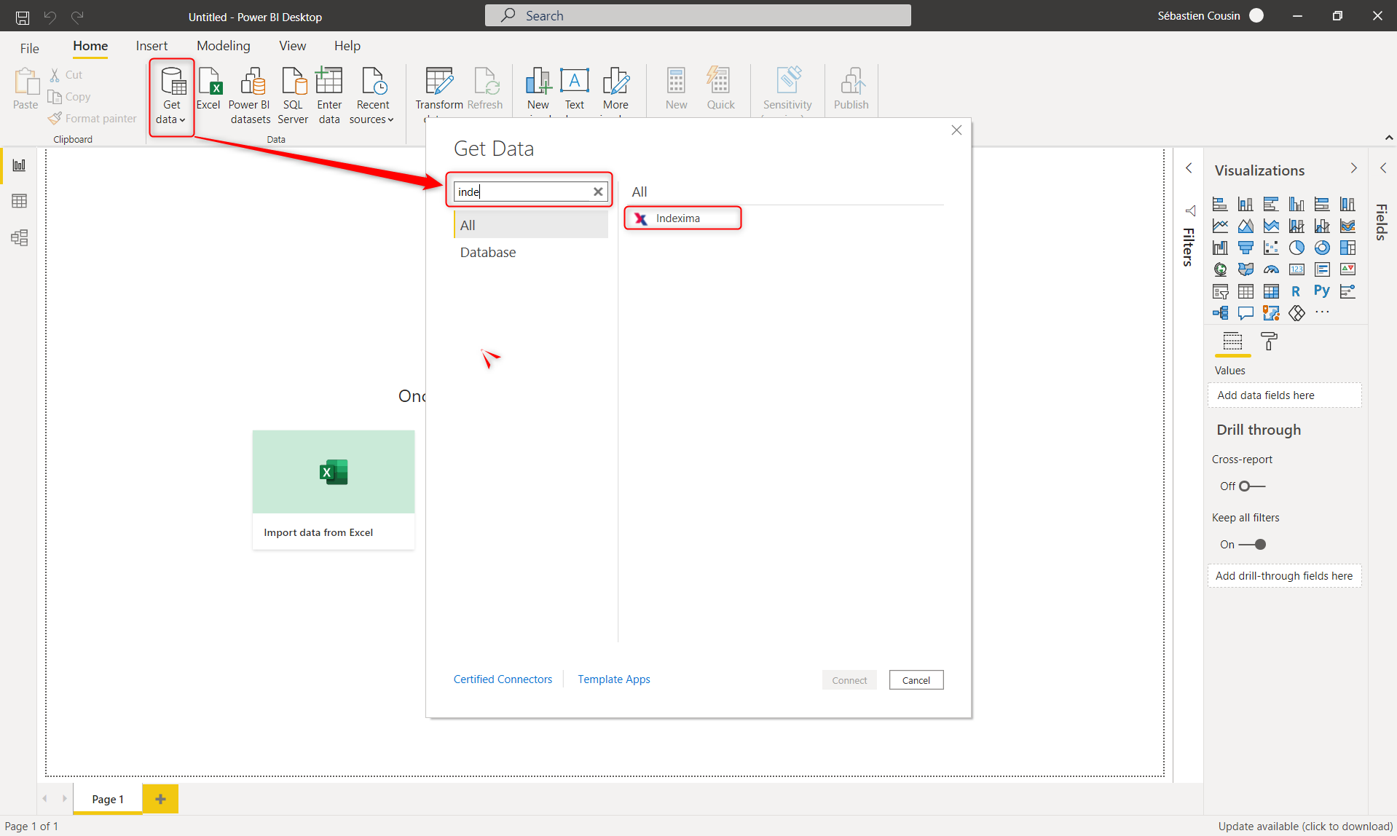Viewport: 1397px width, 836px height.
Task: Close the Get Data dialog with X
Action: pyautogui.click(x=956, y=130)
